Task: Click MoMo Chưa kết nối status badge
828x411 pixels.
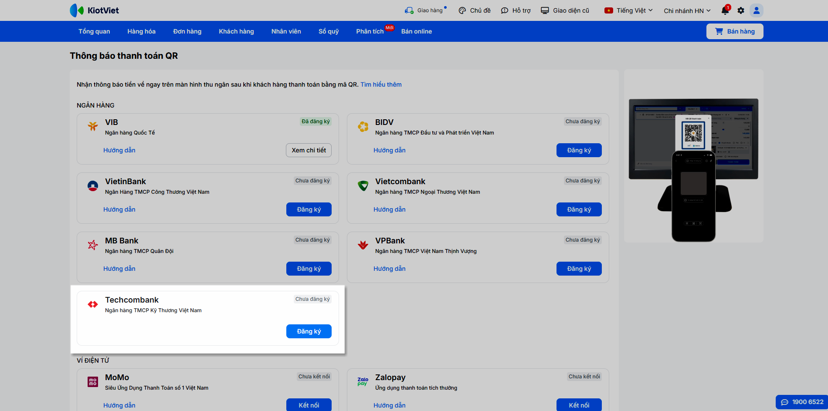Action: point(314,377)
